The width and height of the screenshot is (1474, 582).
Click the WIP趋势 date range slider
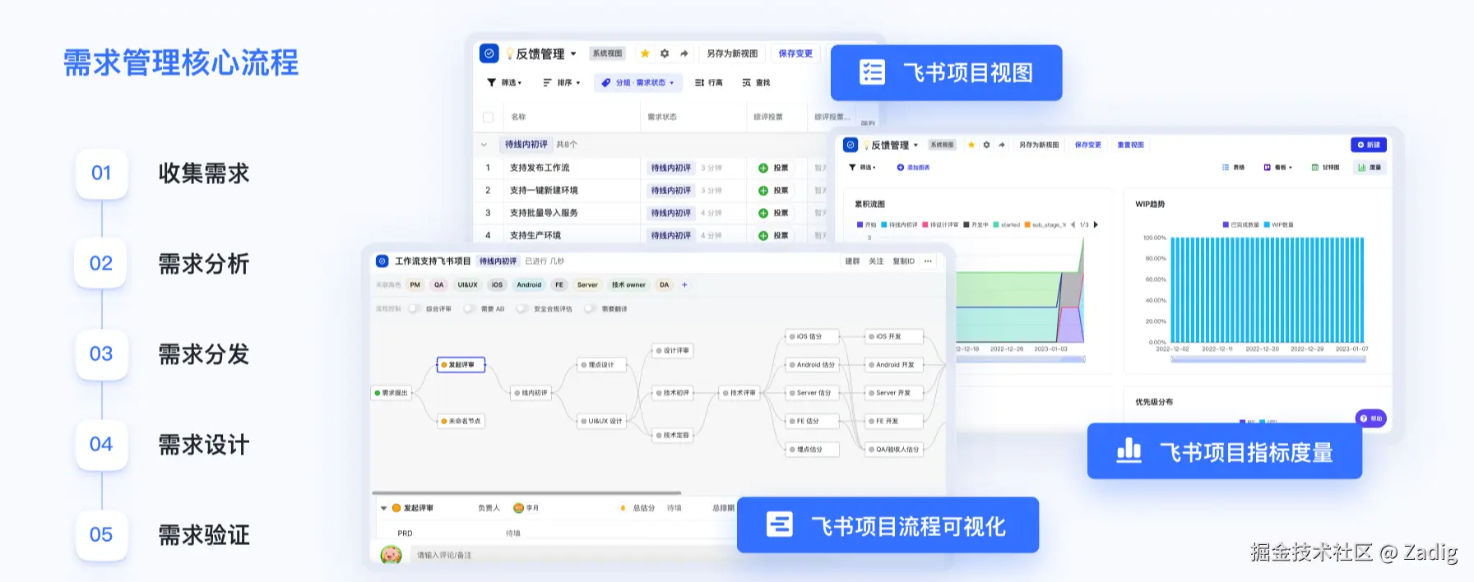(x=1267, y=359)
